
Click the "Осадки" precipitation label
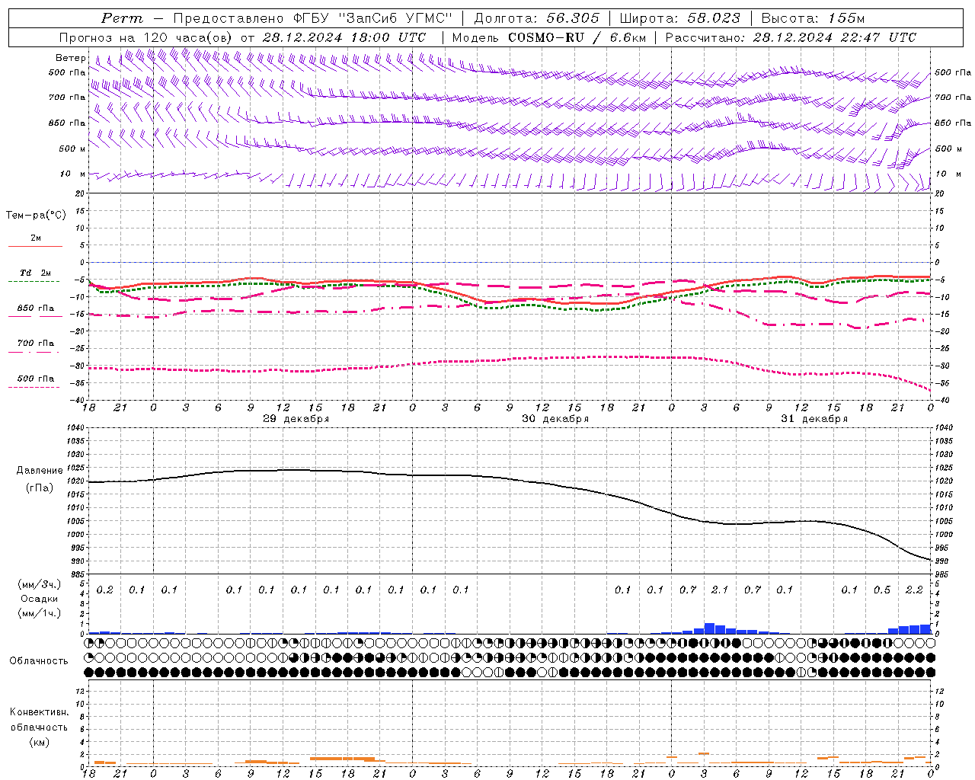pyautogui.click(x=40, y=599)
